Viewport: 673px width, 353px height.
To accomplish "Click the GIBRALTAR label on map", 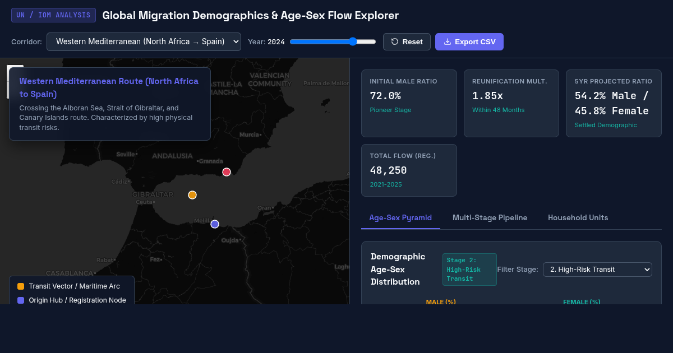I will tap(153, 194).
